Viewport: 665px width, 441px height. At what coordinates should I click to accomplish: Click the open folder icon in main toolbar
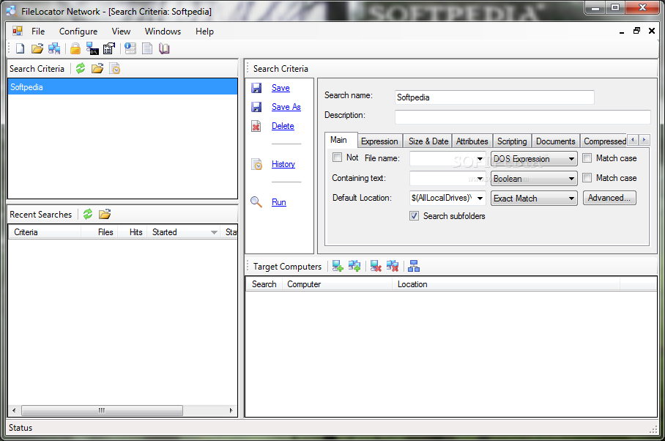click(37, 49)
